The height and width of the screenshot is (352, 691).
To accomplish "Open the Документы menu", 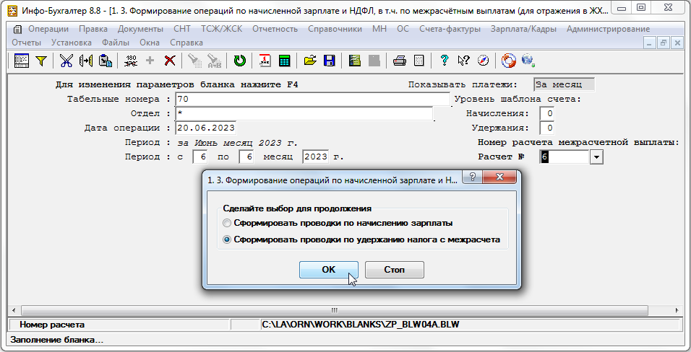I will point(140,29).
